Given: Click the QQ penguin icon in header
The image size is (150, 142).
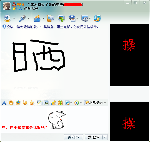Looking at the screenshot, I should point(14,4).
